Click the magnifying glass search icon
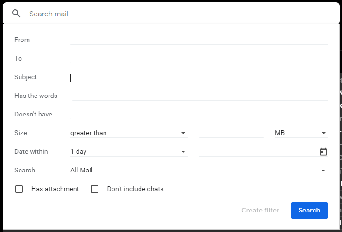 tap(16, 14)
